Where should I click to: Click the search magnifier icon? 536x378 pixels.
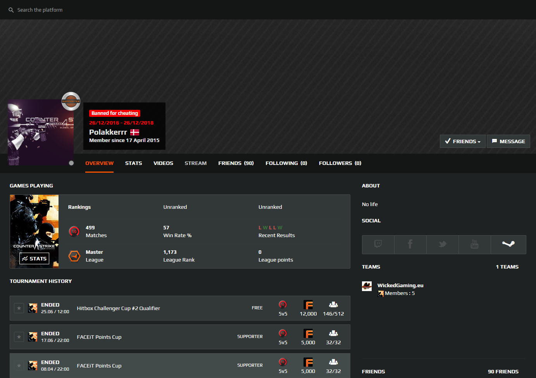(11, 10)
